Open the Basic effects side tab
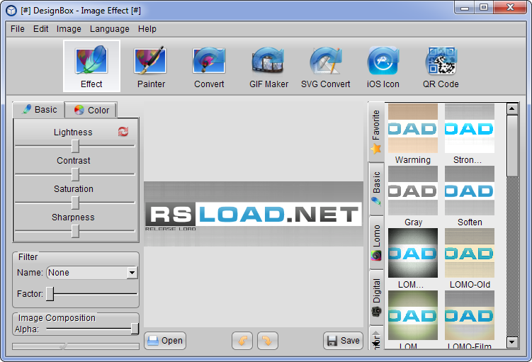Viewport: 532px width, 362px height. tap(376, 188)
